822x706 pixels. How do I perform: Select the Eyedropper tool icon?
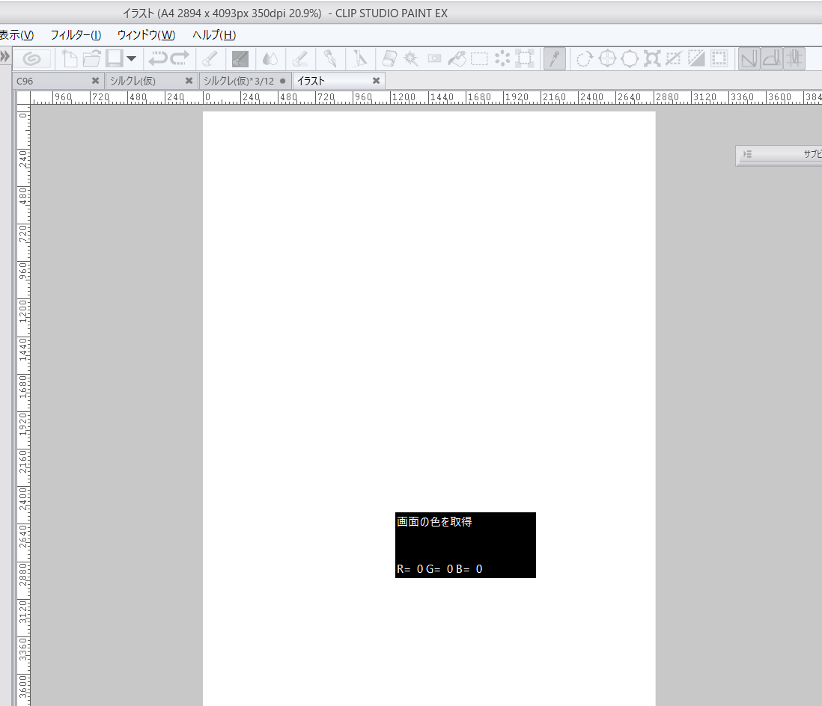[x=554, y=58]
